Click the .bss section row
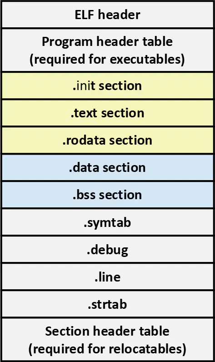 pyautogui.click(x=107, y=195)
